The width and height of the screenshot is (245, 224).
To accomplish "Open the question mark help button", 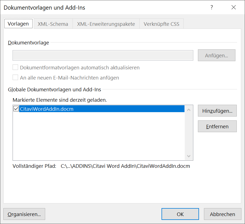I will point(212,7).
